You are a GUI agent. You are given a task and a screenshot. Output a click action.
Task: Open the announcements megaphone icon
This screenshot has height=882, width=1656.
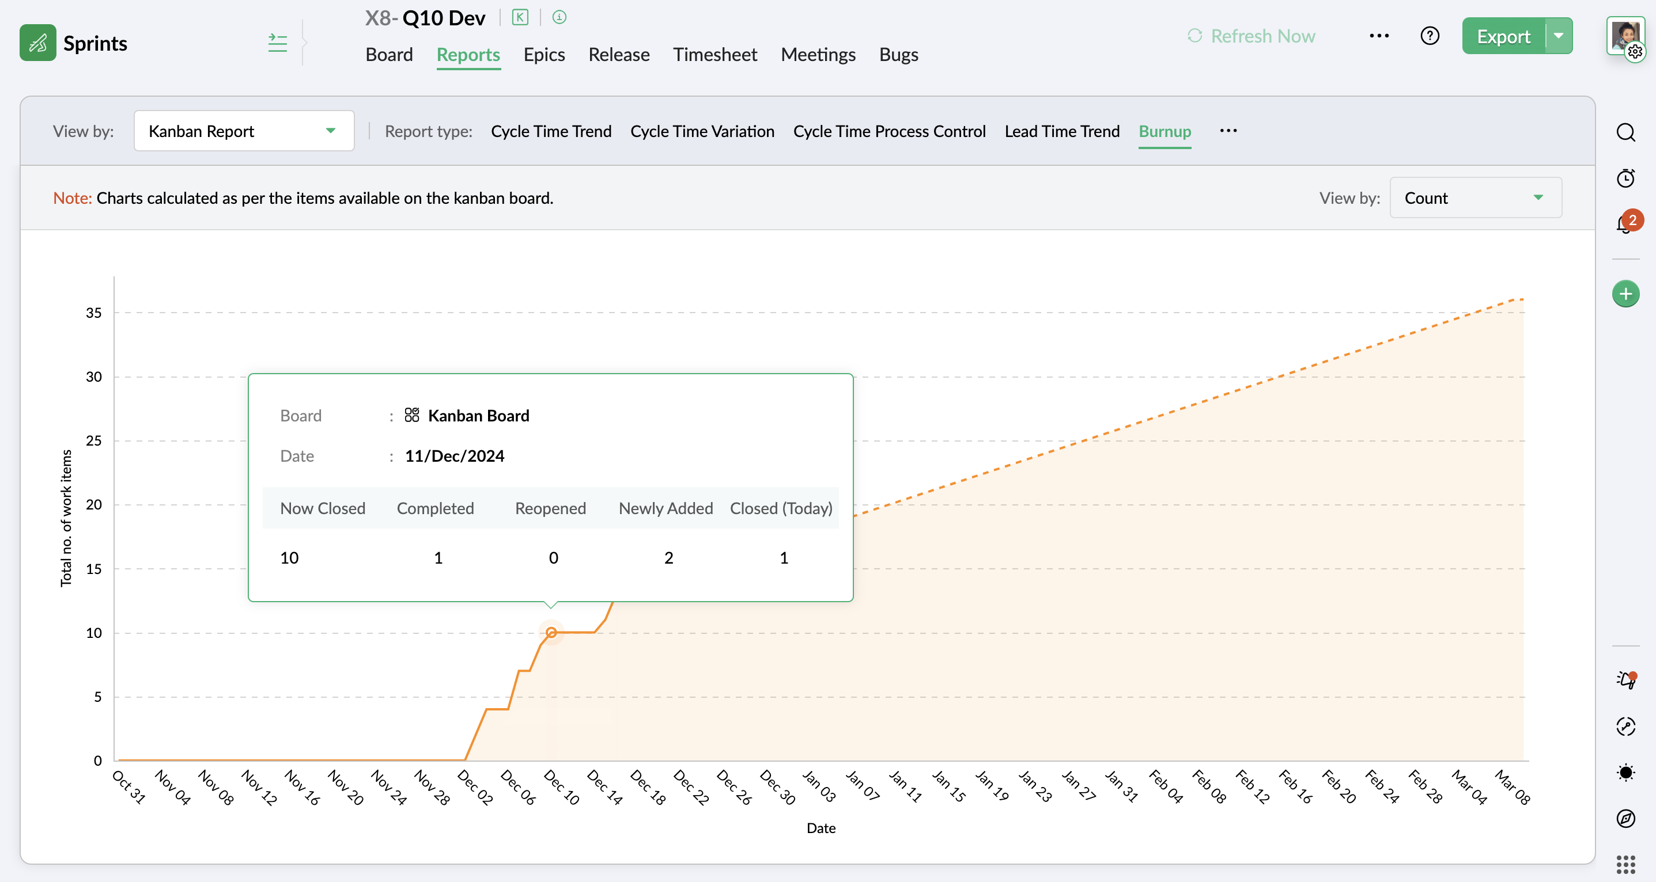[1625, 680]
